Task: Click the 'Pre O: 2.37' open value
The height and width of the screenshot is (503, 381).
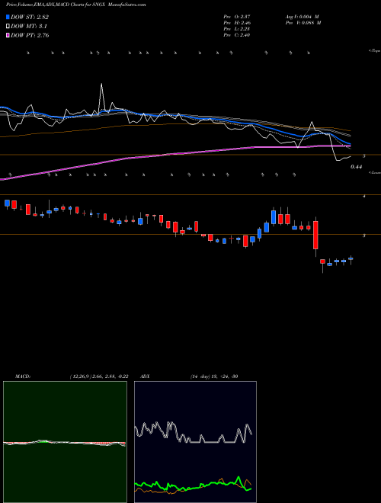Action: [237, 16]
